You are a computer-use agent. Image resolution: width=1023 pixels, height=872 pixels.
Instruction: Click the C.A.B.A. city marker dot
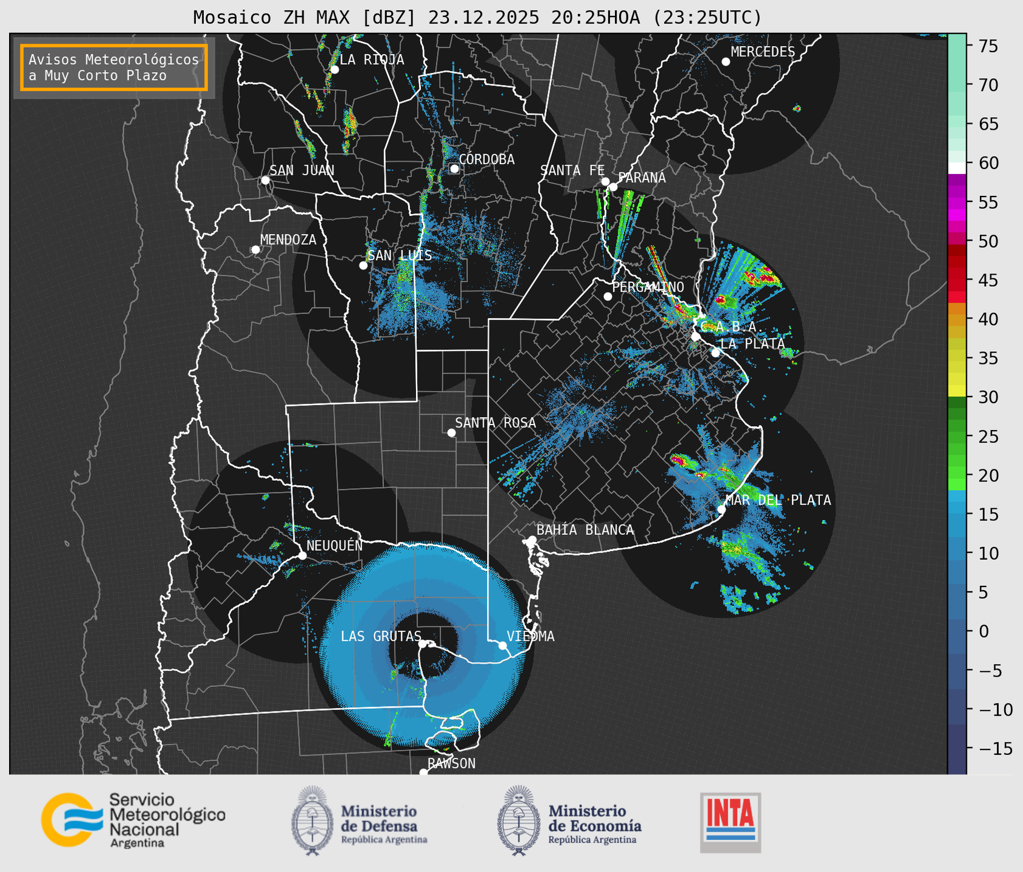[x=696, y=337]
